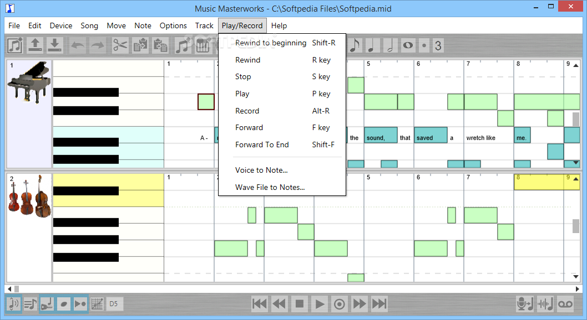Open the Help menu
587x320 pixels.
pyautogui.click(x=279, y=26)
